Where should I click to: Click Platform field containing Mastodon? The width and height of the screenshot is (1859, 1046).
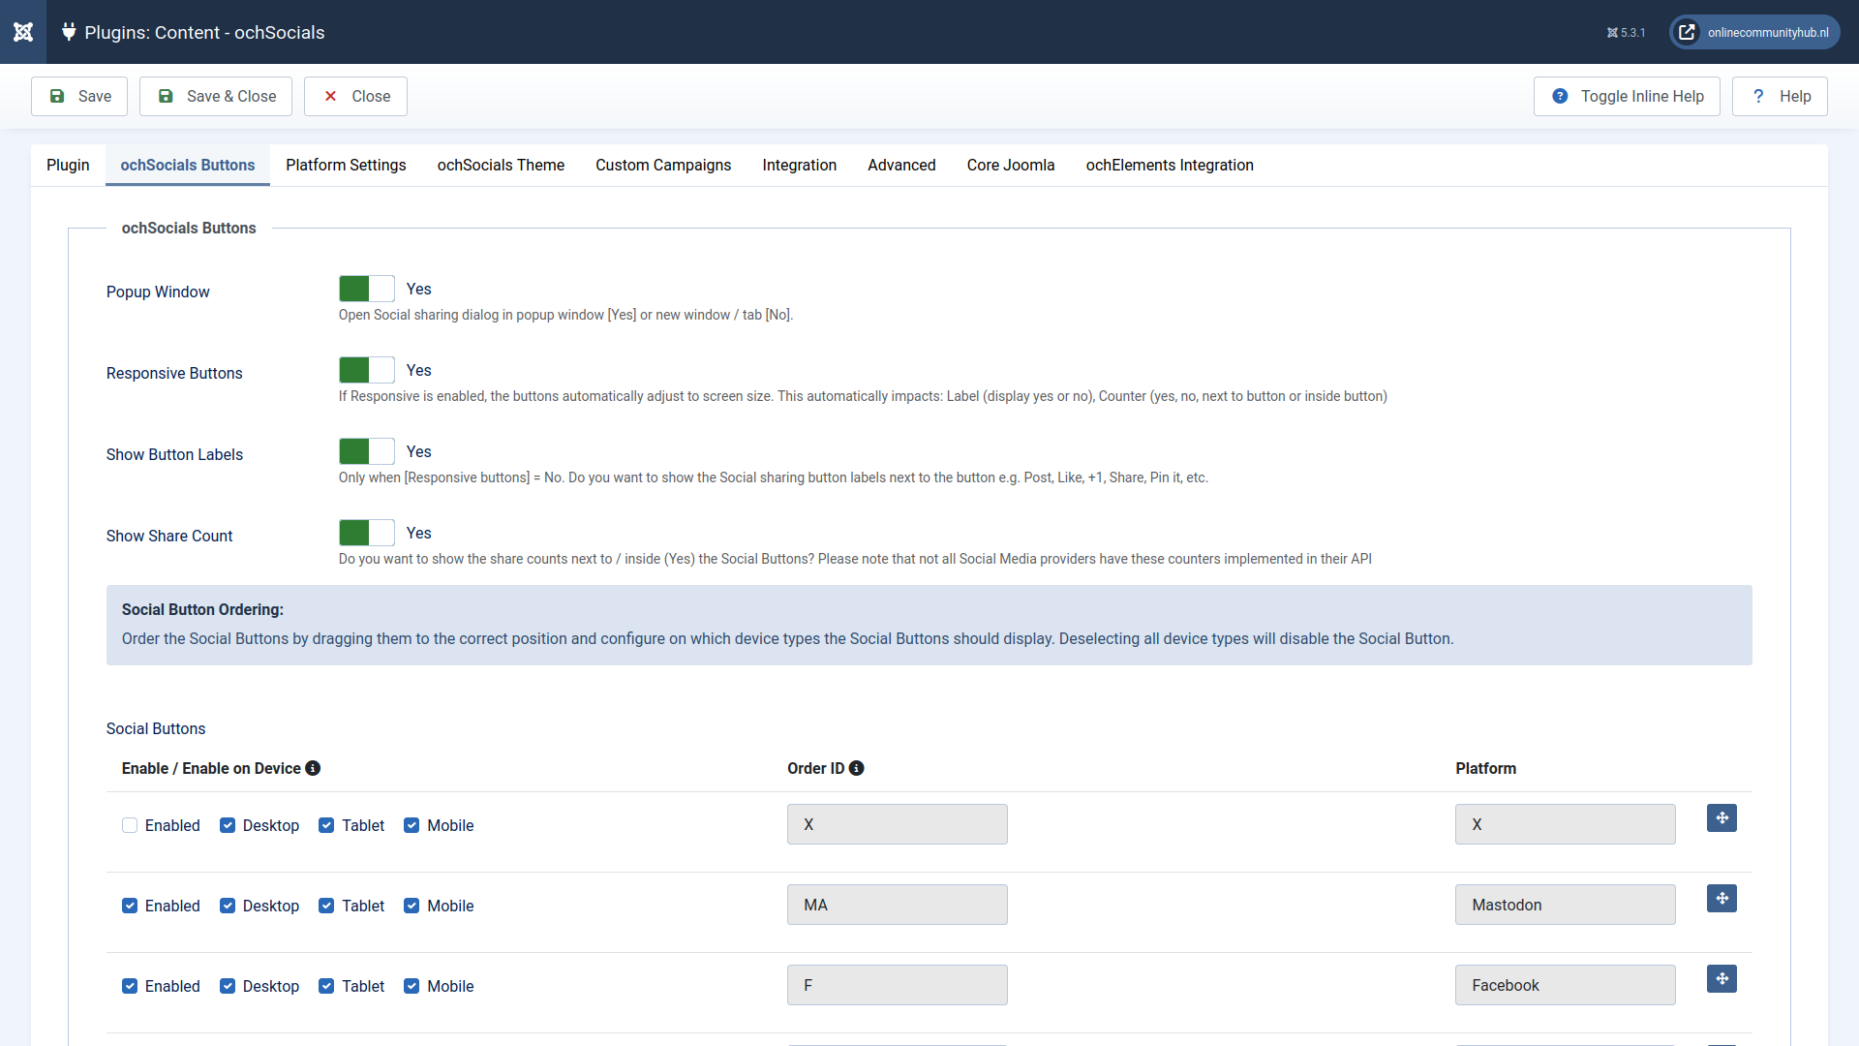tap(1566, 905)
